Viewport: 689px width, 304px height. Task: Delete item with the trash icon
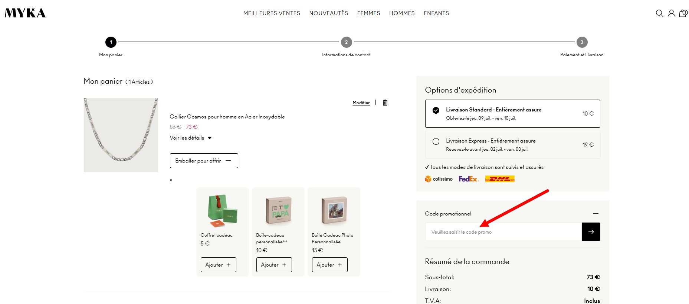pos(385,103)
